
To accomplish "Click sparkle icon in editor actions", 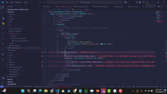I will click(159, 7).
